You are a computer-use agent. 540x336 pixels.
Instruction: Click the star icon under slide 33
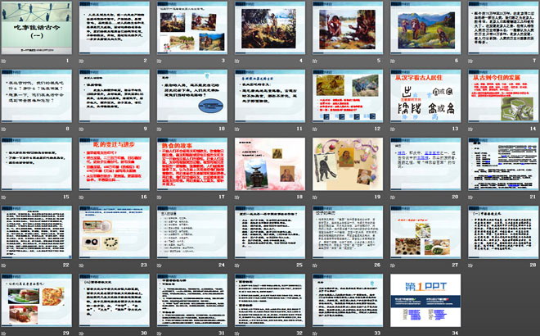click(315, 334)
